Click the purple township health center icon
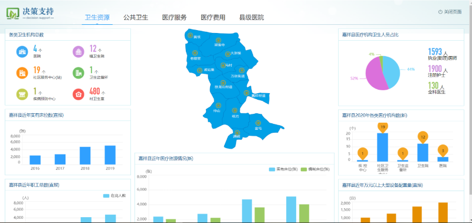This screenshot has width=472, height=223. [x=78, y=52]
